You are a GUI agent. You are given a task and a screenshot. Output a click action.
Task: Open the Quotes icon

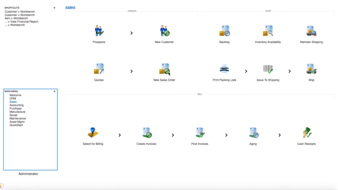click(x=99, y=69)
